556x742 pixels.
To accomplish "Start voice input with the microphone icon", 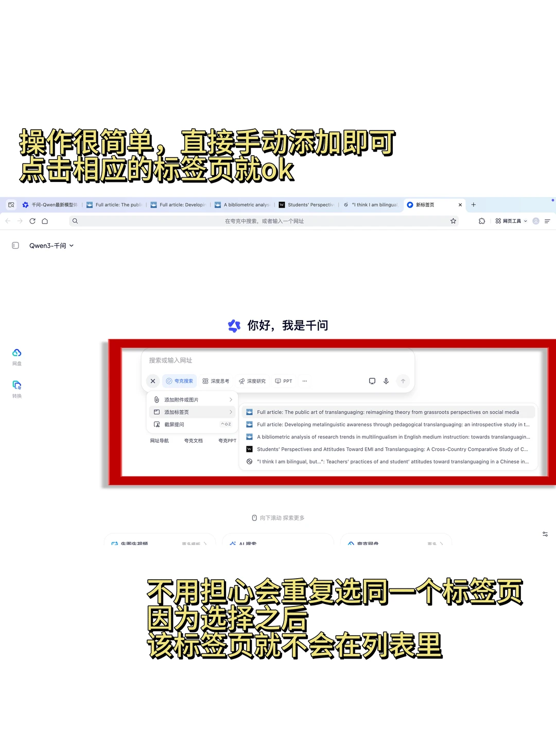I will click(x=386, y=381).
